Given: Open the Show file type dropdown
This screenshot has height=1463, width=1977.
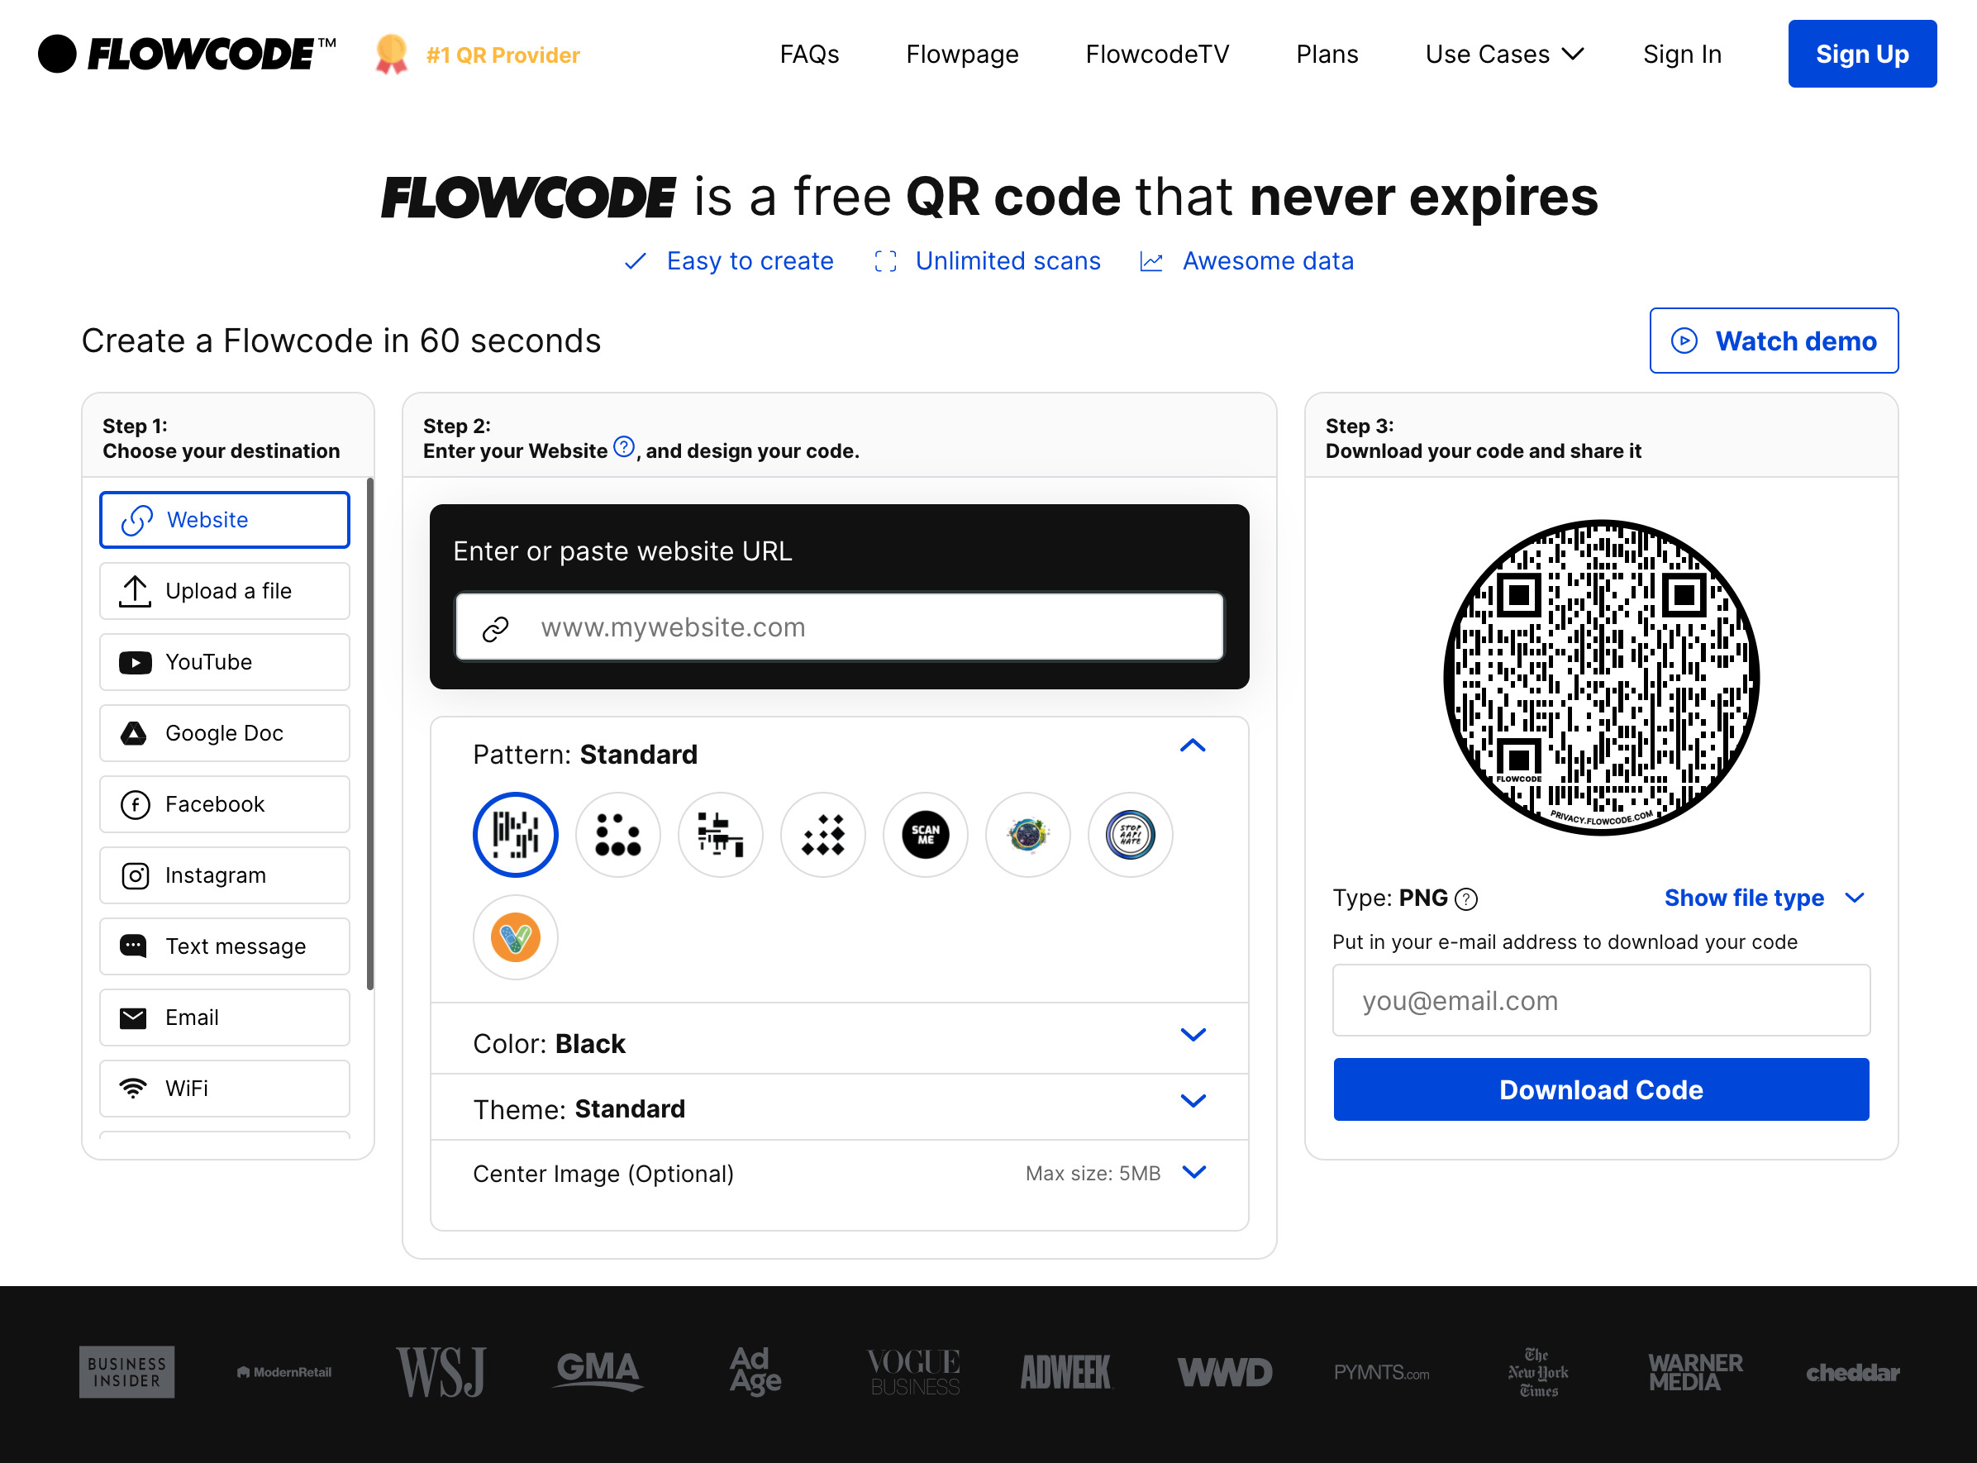Looking at the screenshot, I should tap(1764, 898).
